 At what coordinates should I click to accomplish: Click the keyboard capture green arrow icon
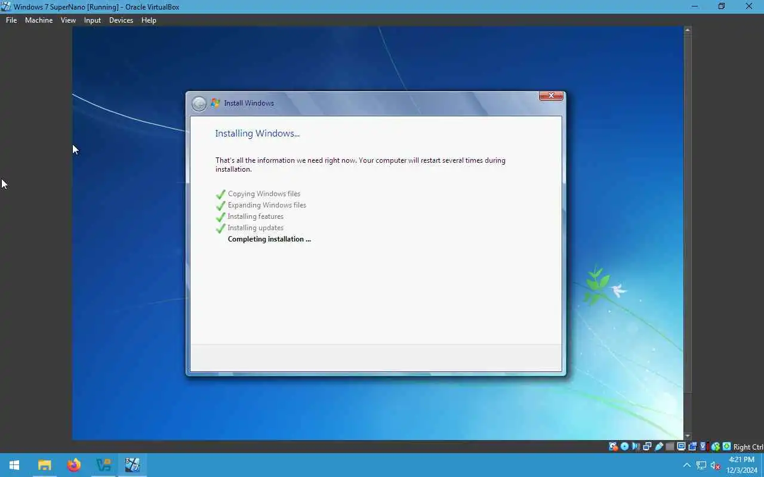click(x=726, y=447)
